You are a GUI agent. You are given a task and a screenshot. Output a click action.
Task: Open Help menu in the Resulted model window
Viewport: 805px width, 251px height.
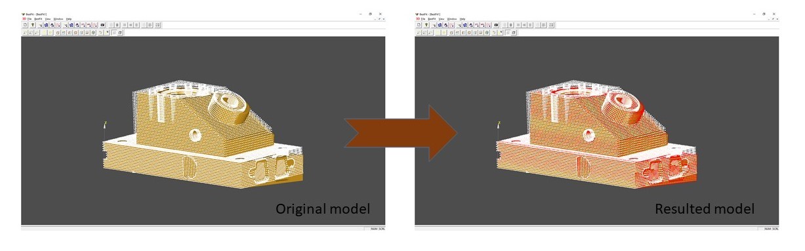click(x=463, y=19)
